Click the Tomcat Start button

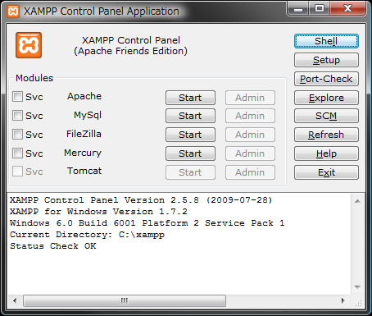point(190,172)
